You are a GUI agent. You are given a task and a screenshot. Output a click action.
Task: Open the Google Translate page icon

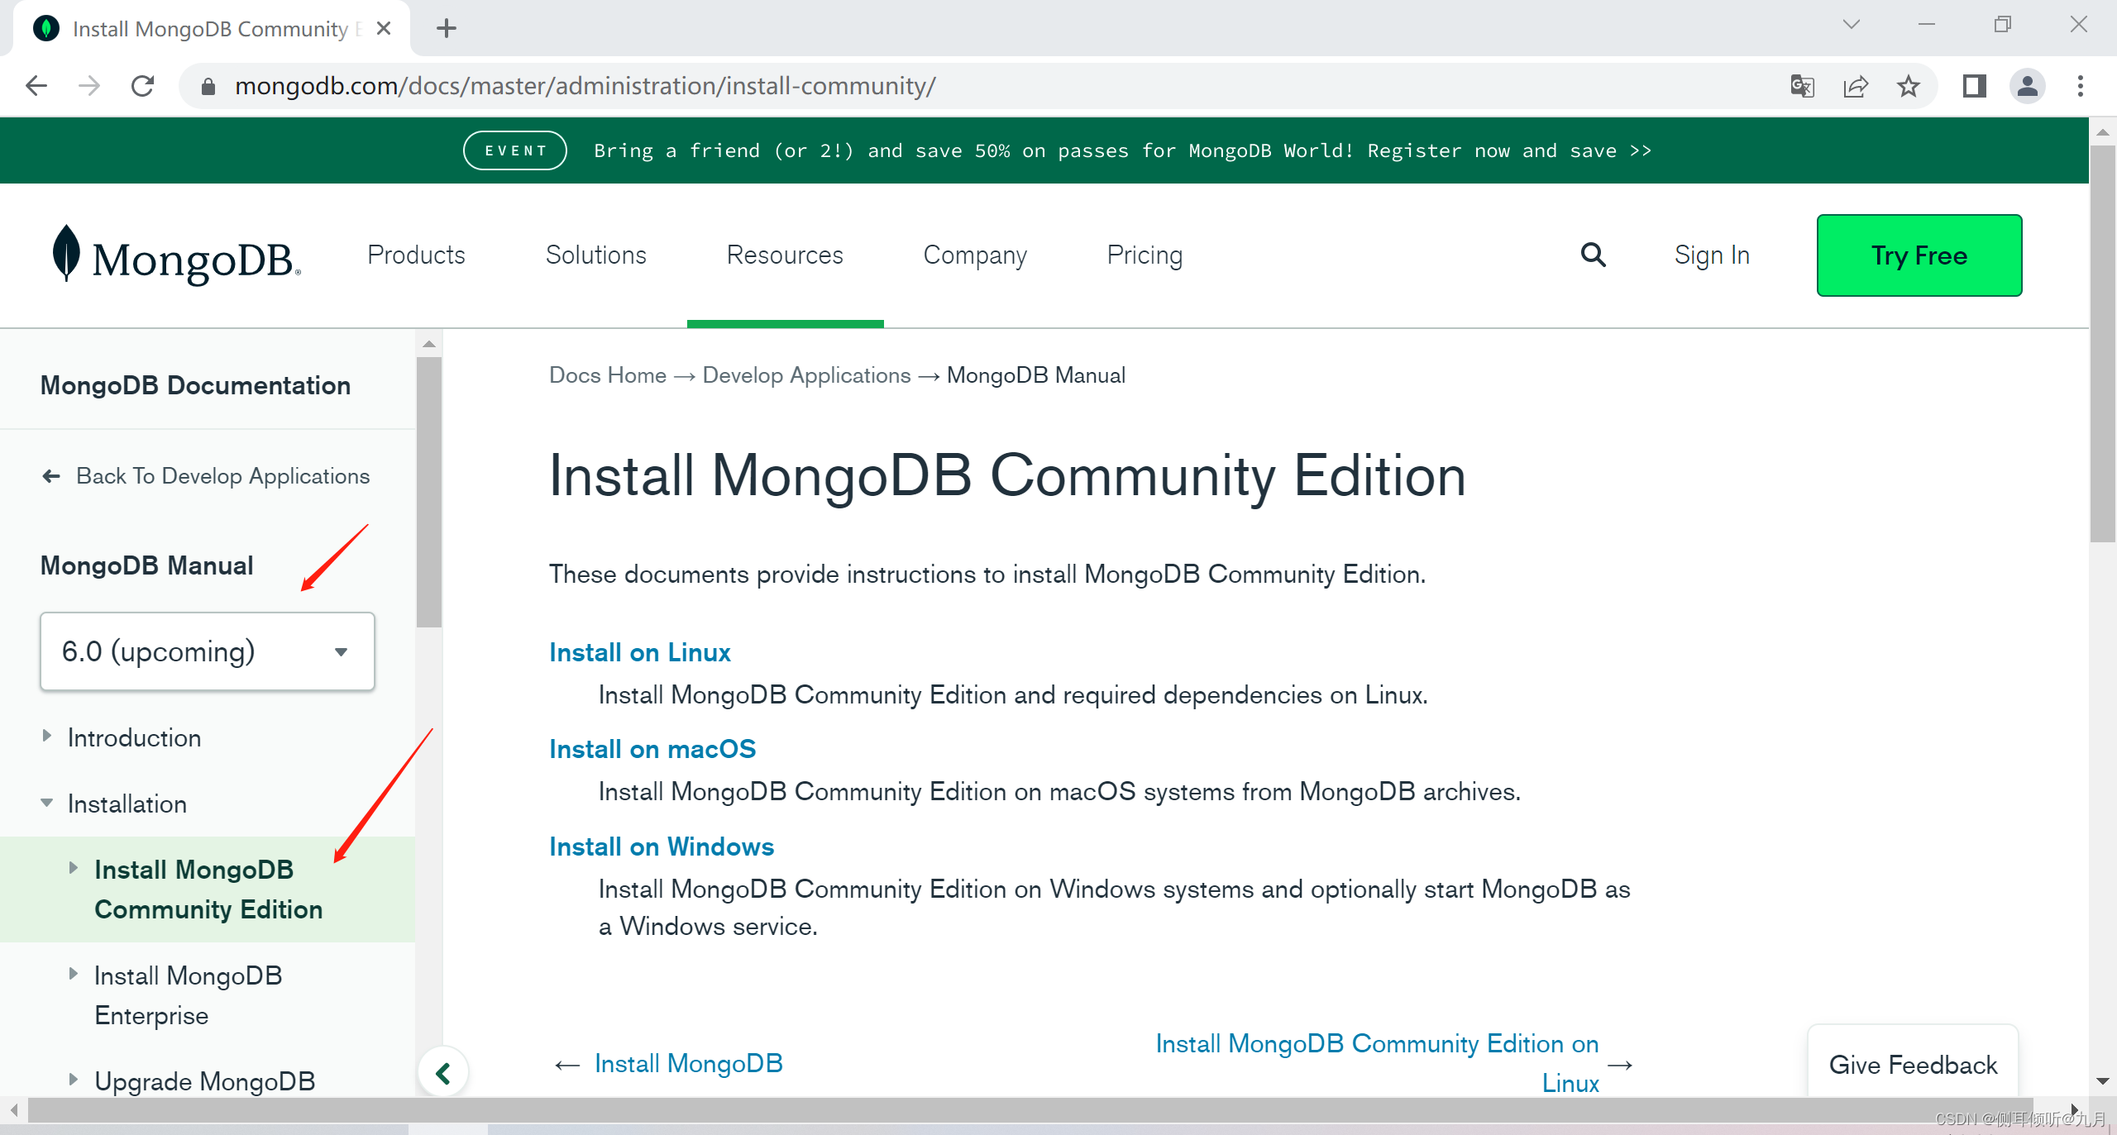1802,86
